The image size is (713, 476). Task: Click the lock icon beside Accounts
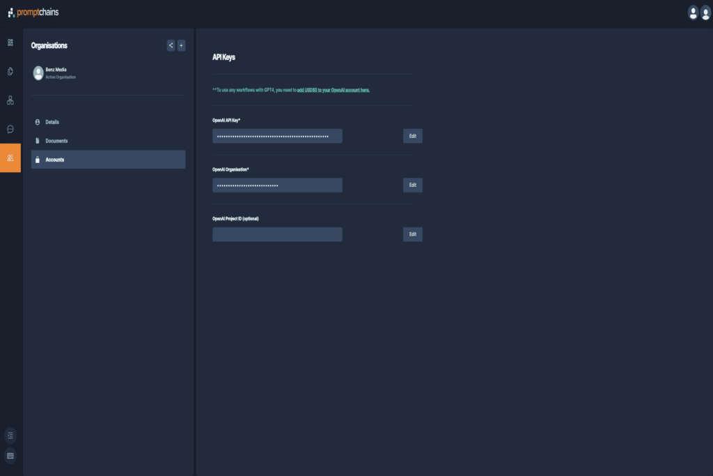[x=38, y=160]
